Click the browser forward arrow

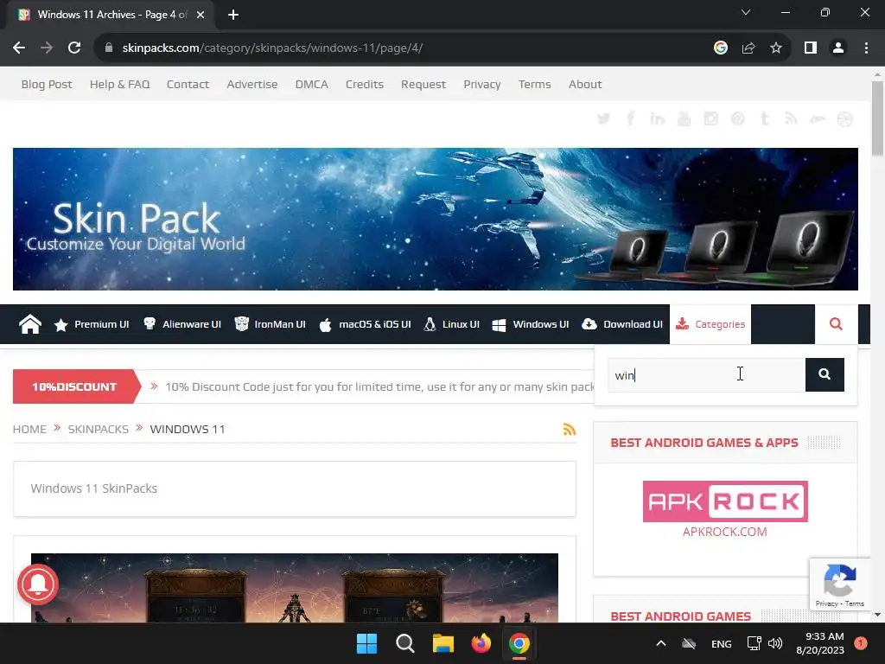[47, 48]
